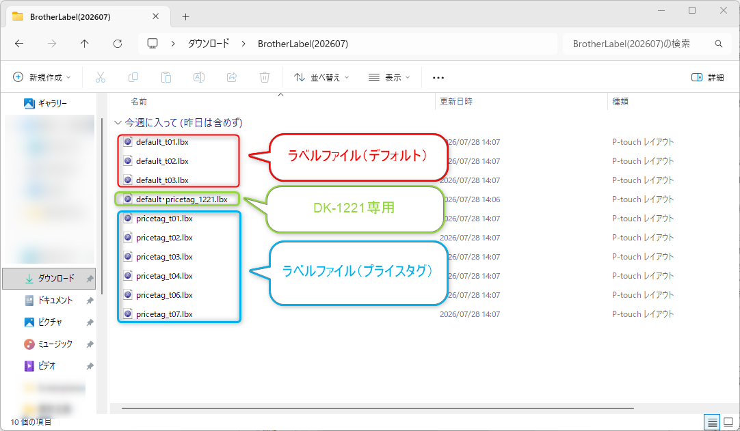
Task: Select the file pricetag_t03.lbx
Action: click(164, 257)
